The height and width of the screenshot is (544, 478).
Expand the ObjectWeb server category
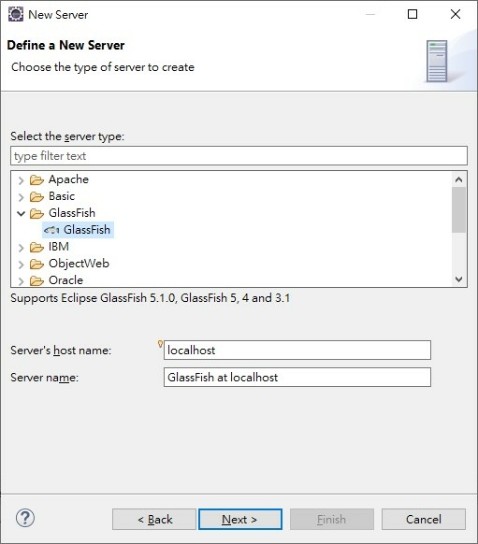click(22, 265)
